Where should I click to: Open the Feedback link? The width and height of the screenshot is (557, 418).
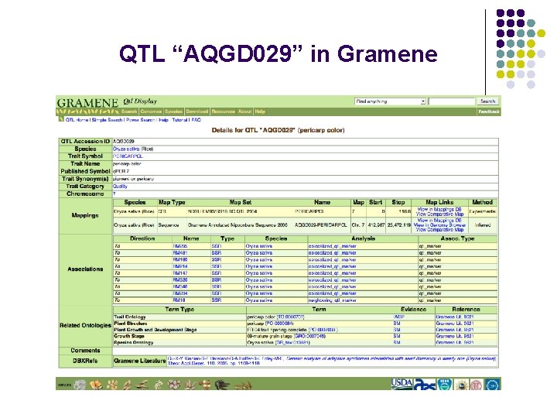[x=489, y=111]
